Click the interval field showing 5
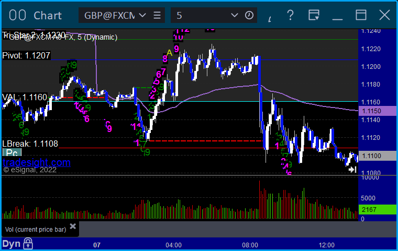The width and height of the screenshot is (398, 251). 201,15
